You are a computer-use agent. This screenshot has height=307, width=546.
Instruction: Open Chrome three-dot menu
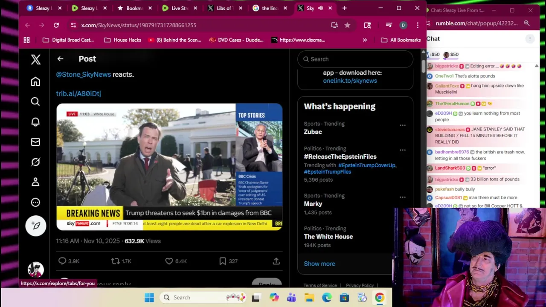pos(418,25)
